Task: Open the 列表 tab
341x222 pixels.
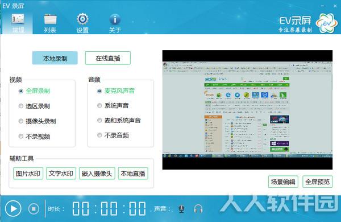Action: (x=50, y=23)
